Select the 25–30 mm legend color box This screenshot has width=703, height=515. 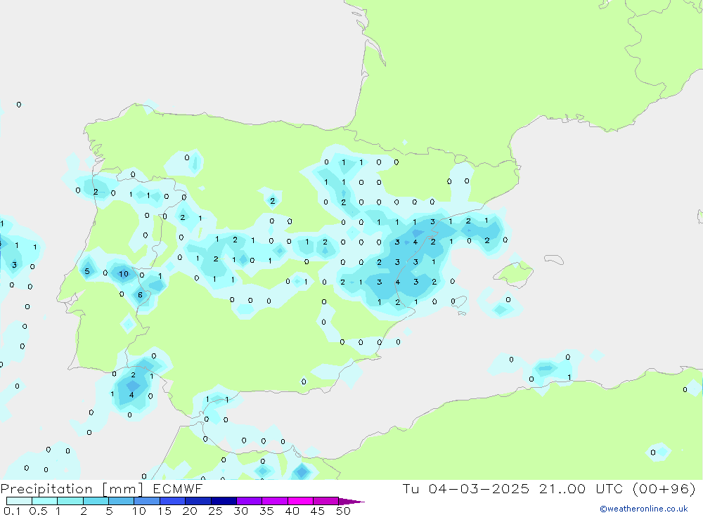click(224, 501)
